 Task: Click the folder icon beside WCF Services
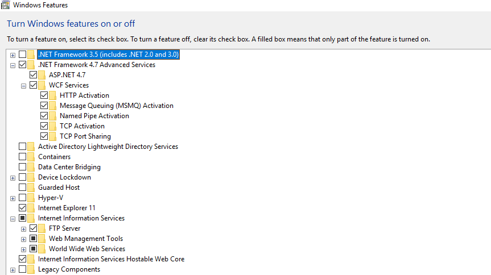[x=42, y=85]
